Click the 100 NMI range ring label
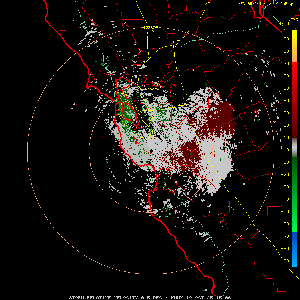Viewport: 300px width, 300px height. click(151, 27)
